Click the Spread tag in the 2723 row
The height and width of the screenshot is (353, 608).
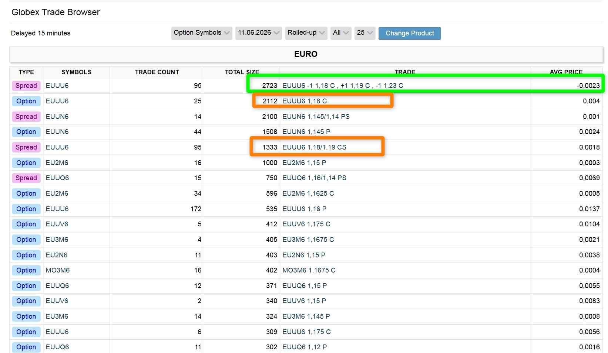click(x=26, y=86)
